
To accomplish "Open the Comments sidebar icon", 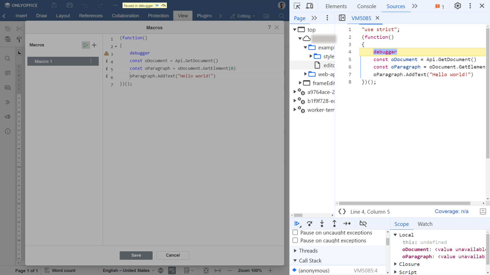I will [8, 73].
